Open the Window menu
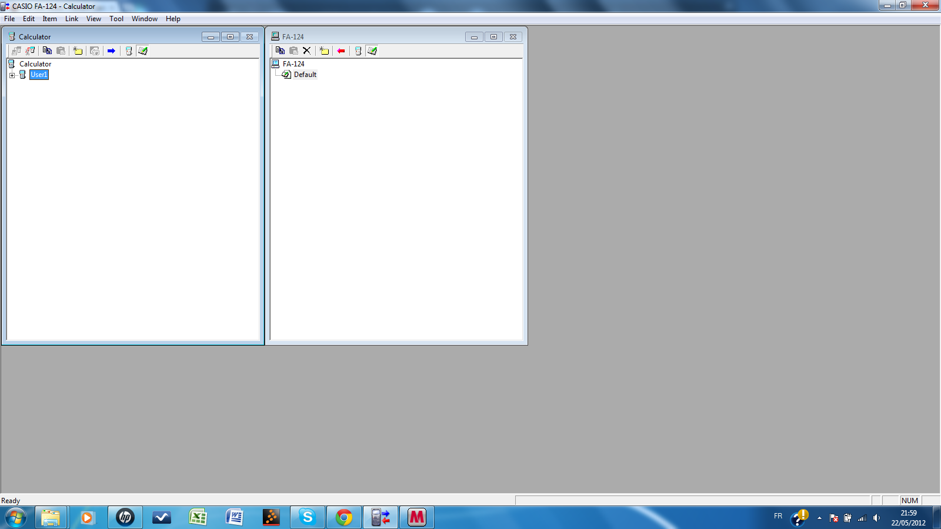Viewport: 941px width, 529px height. tap(145, 19)
